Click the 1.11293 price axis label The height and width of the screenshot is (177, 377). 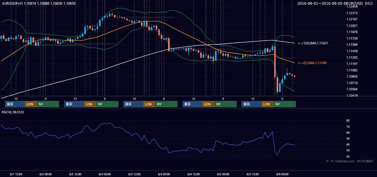(x=352, y=58)
